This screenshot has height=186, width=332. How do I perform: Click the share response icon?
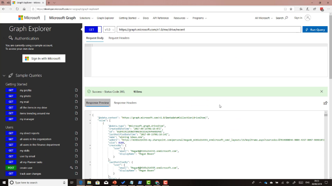[326, 103]
